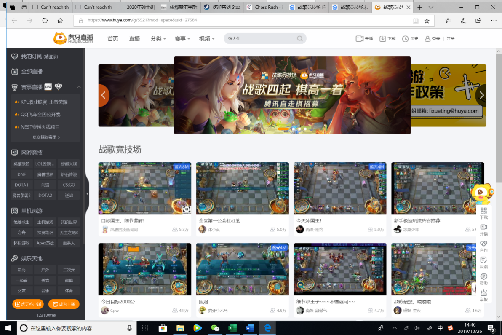Image resolution: width=502 pixels, height=335 pixels.
Task: Click the orange 成为主播 button
Action: click(64, 304)
